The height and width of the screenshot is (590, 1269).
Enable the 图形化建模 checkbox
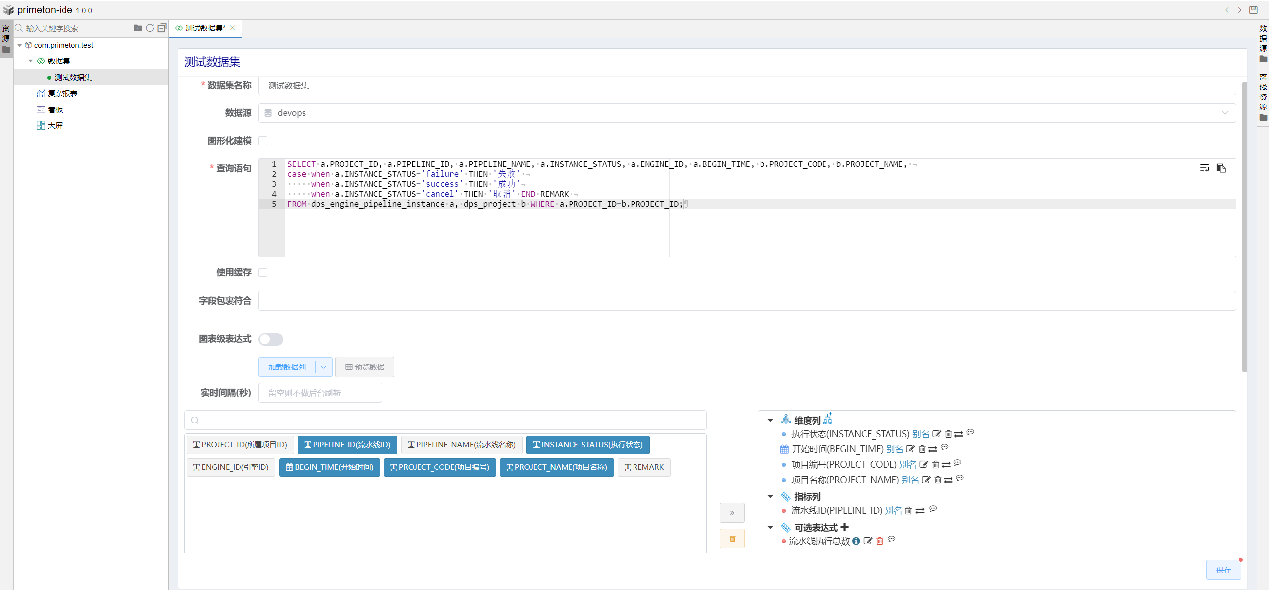pos(263,141)
